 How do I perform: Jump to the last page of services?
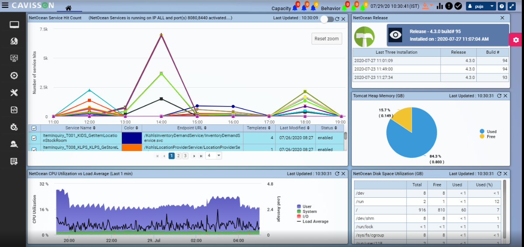pyautogui.click(x=201, y=156)
